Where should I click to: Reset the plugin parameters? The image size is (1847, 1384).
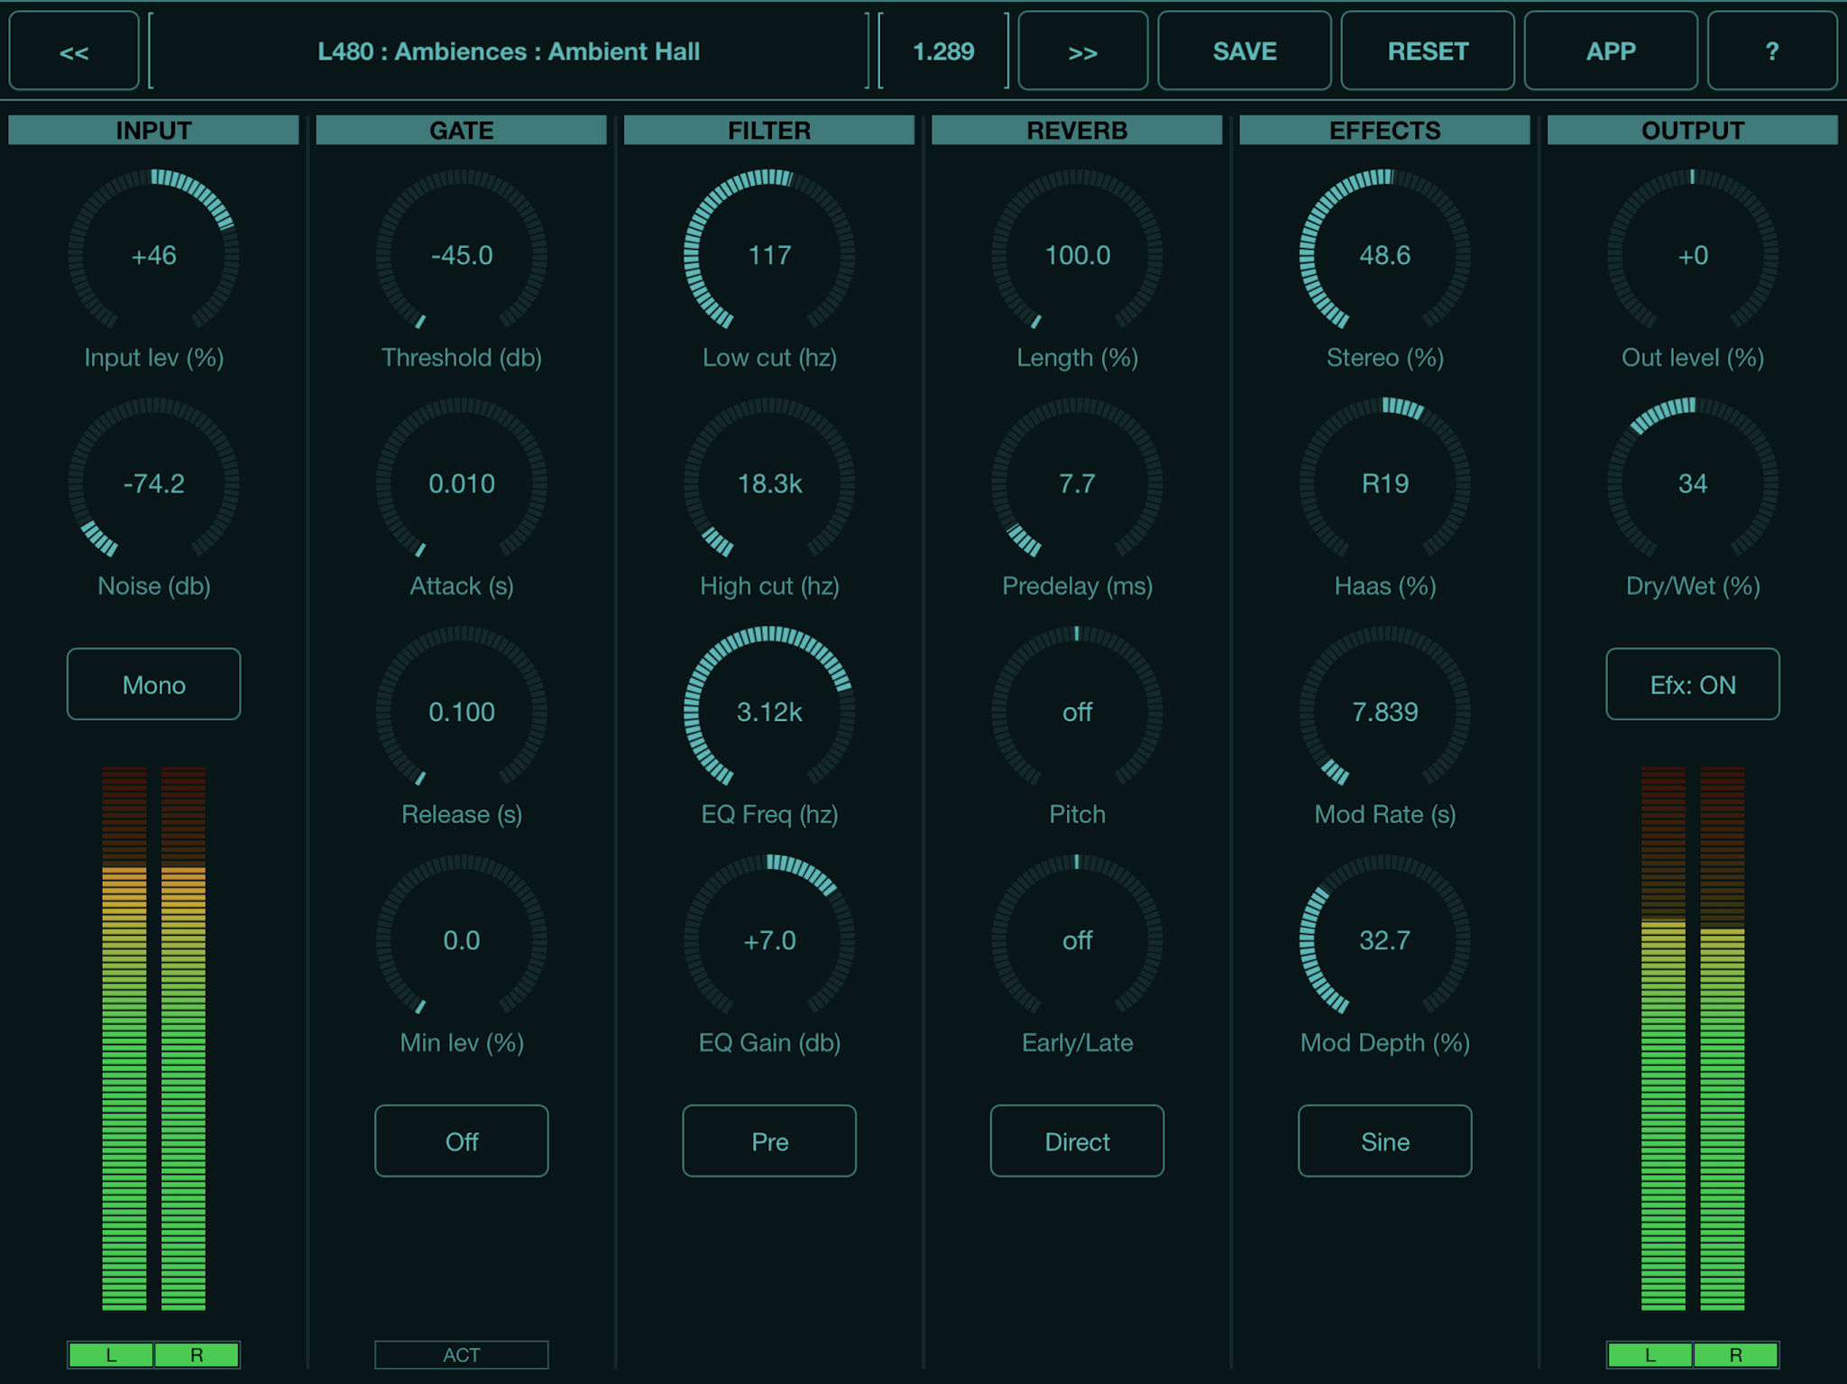[1428, 51]
